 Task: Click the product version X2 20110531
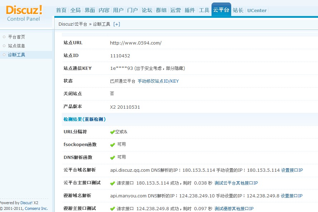coord(125,107)
